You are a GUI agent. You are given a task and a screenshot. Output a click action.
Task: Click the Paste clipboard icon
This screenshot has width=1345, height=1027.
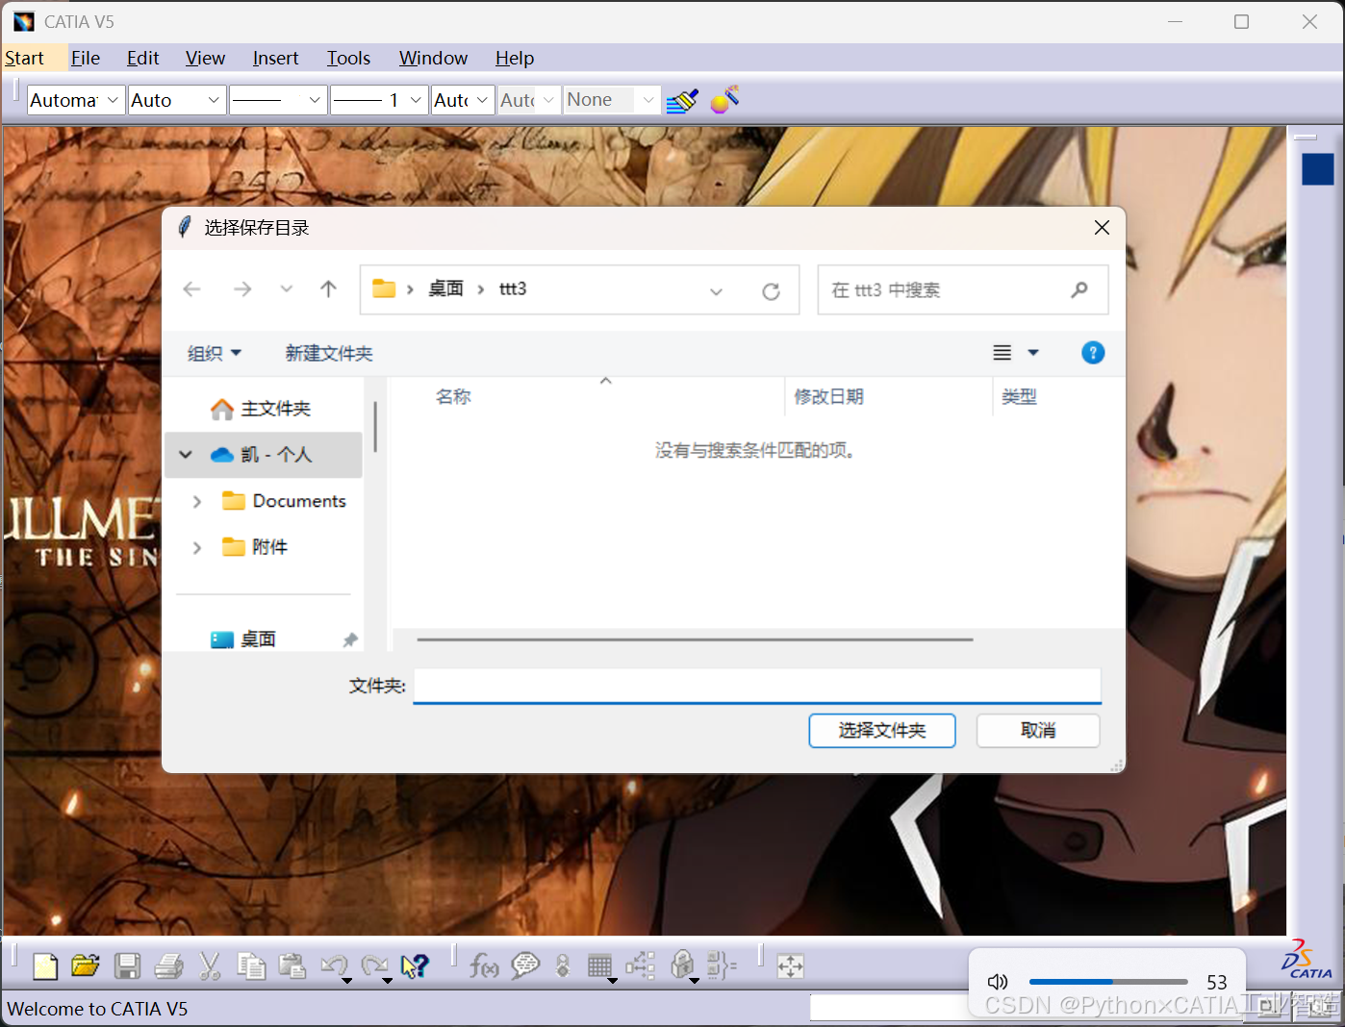292,965
